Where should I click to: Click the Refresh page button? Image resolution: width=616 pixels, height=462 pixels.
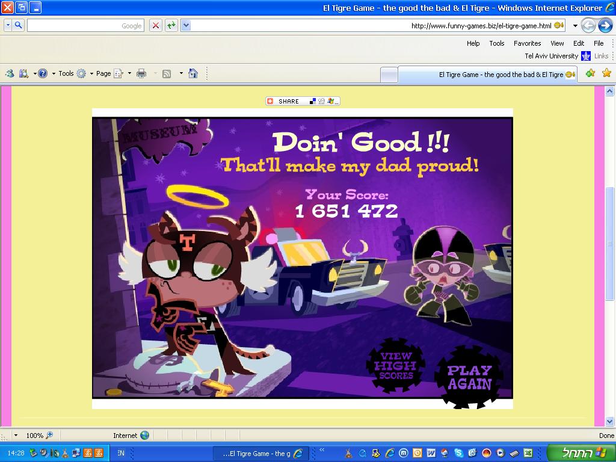[x=171, y=25]
